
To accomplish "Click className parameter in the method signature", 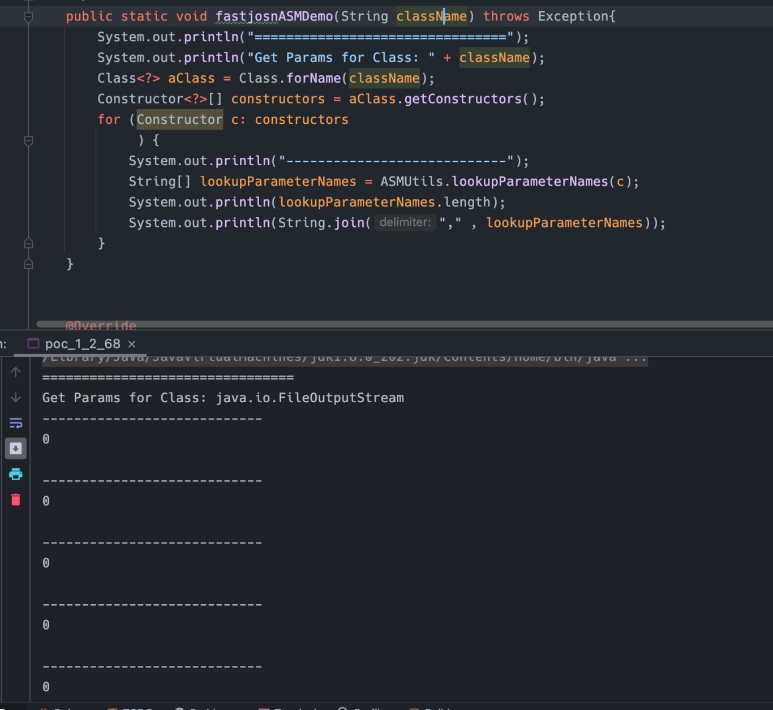I will point(431,16).
